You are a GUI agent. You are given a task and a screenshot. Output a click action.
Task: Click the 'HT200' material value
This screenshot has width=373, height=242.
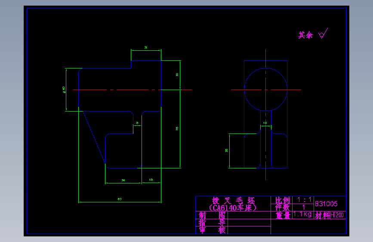[x=337, y=215]
